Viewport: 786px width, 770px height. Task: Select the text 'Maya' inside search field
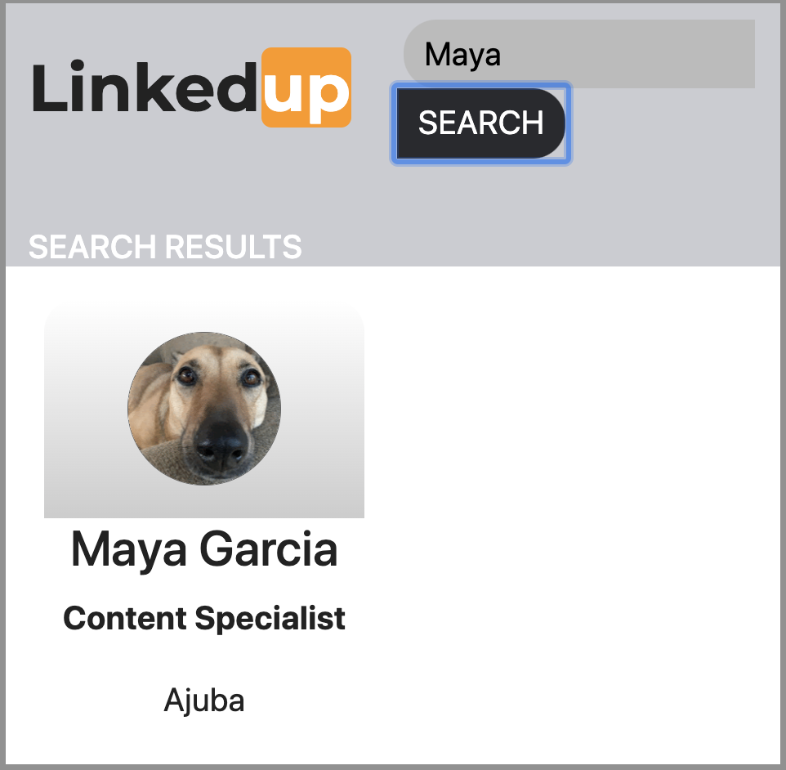pos(462,54)
